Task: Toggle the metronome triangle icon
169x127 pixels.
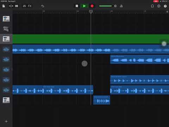Action: coord(121,6)
